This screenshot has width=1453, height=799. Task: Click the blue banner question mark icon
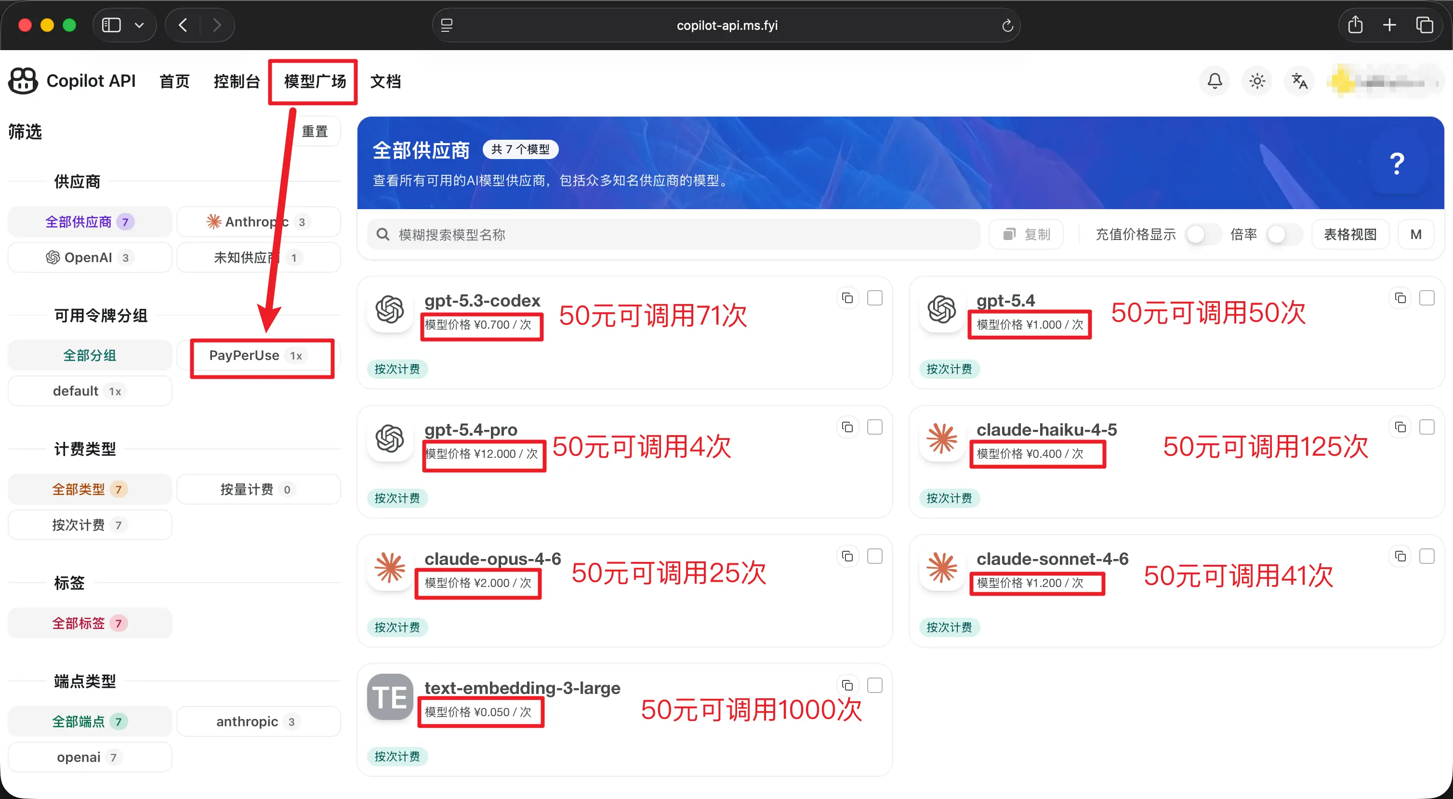tap(1397, 164)
